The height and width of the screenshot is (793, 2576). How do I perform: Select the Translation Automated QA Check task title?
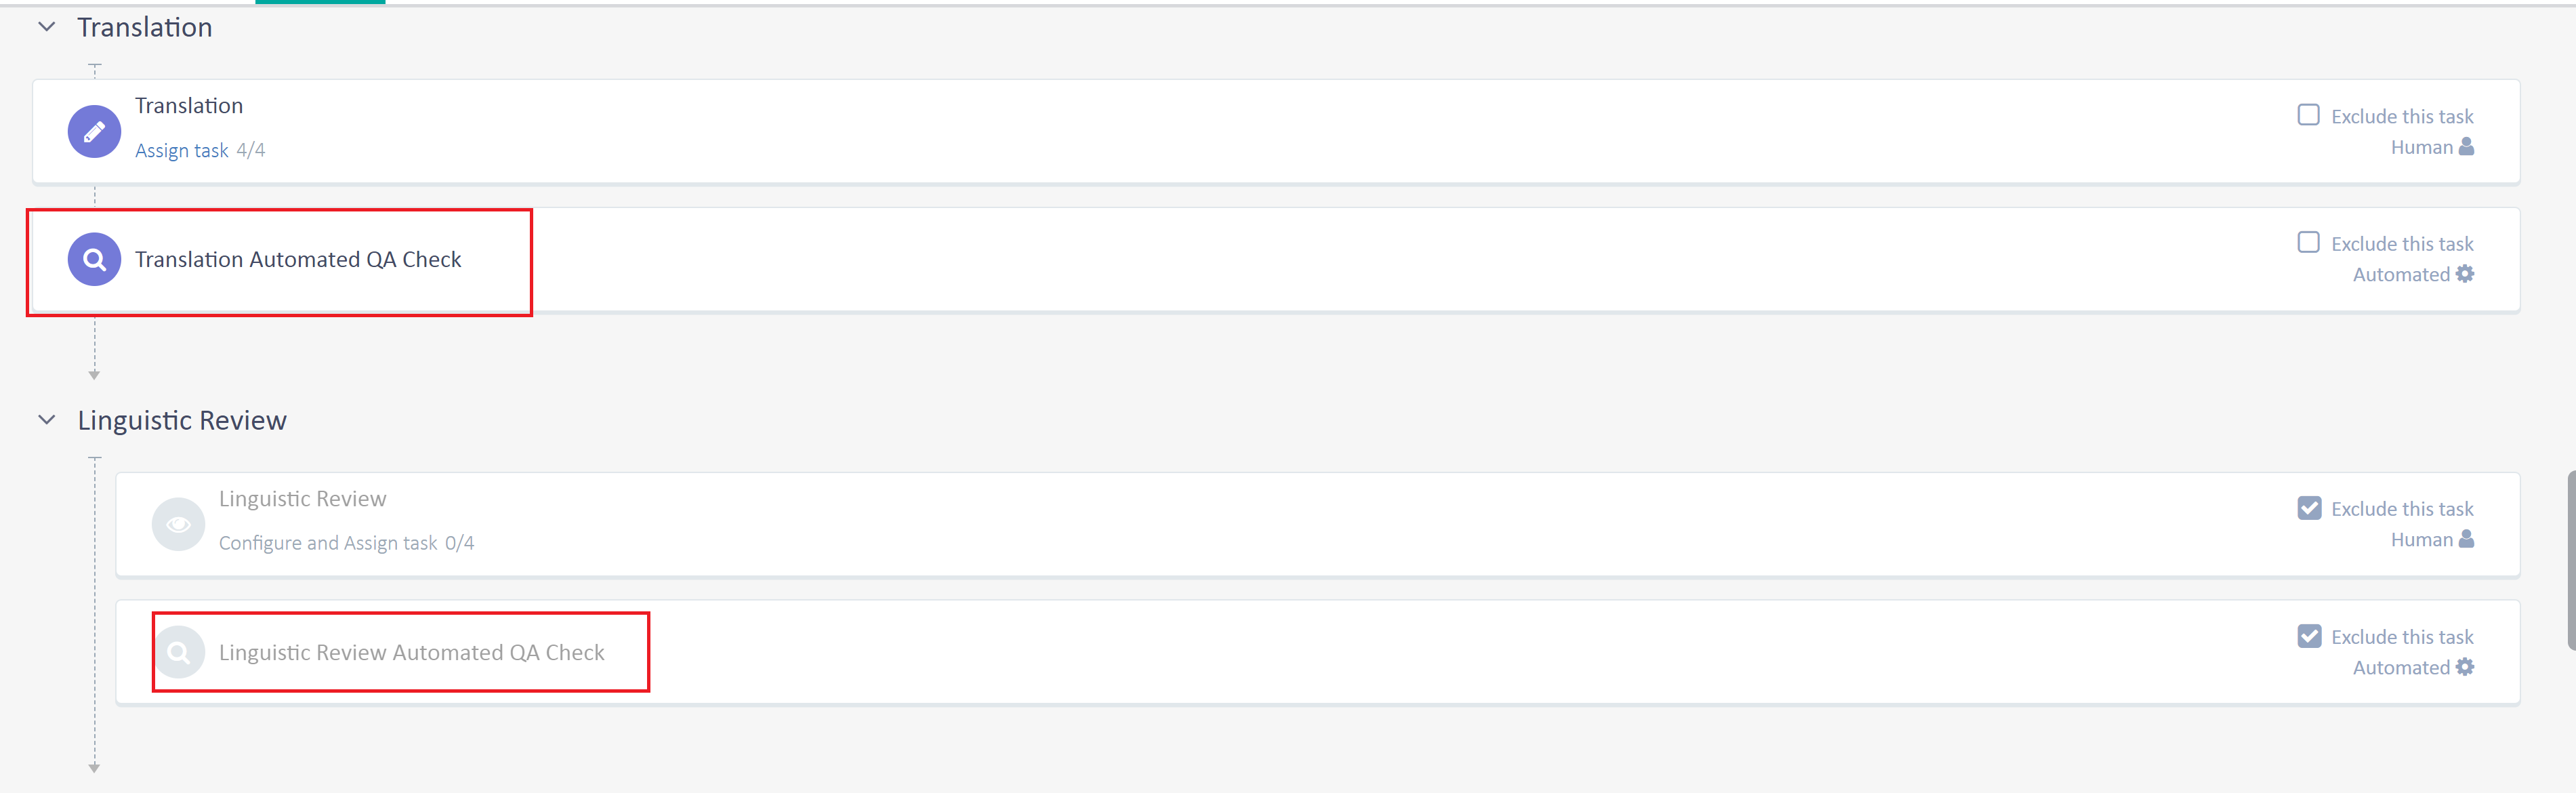(x=298, y=260)
